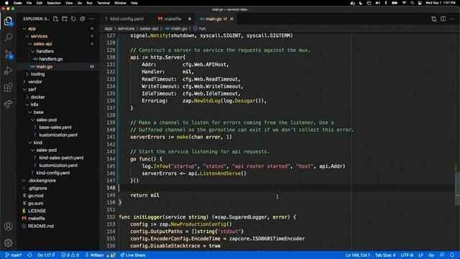
Task: Change LF end of line sequence
Action: (420, 255)
